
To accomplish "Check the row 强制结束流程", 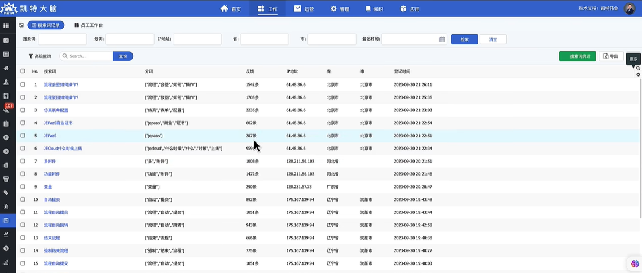I will pyautogui.click(x=23, y=250).
